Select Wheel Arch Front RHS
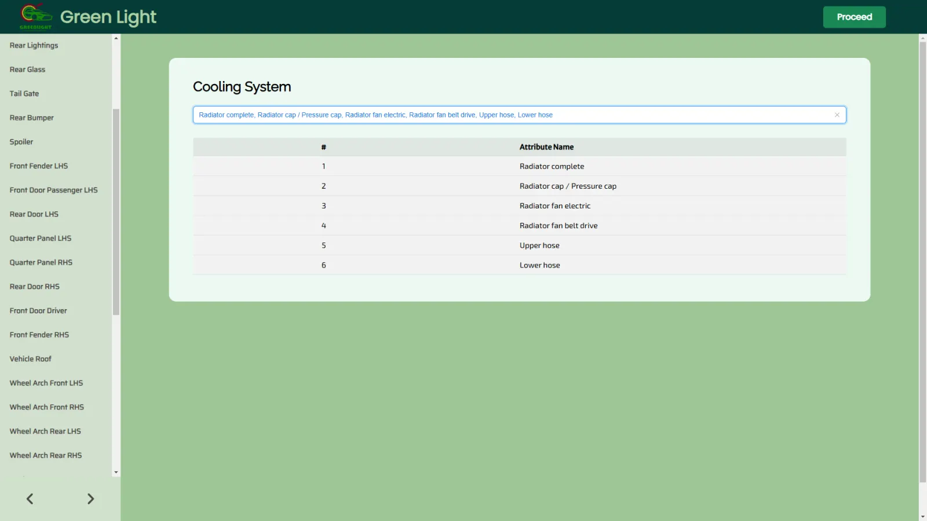Screen dimensions: 927x521 47,407
